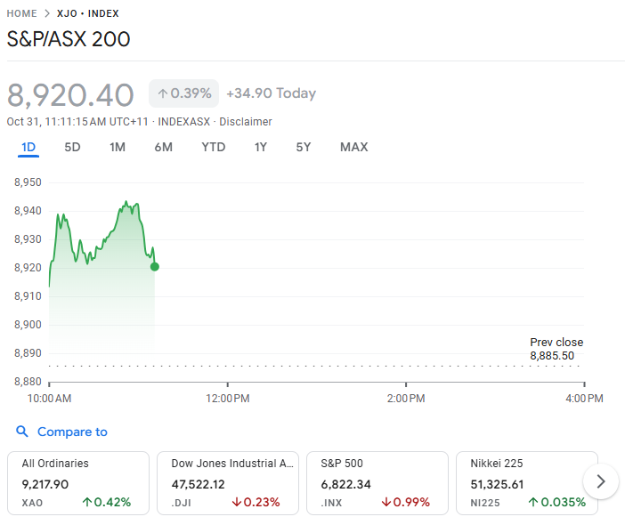Click the Dow Jones red down arrow
This screenshot has height=525, width=625.
click(236, 502)
